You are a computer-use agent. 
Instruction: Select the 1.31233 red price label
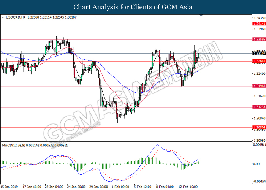(x=259, y=107)
